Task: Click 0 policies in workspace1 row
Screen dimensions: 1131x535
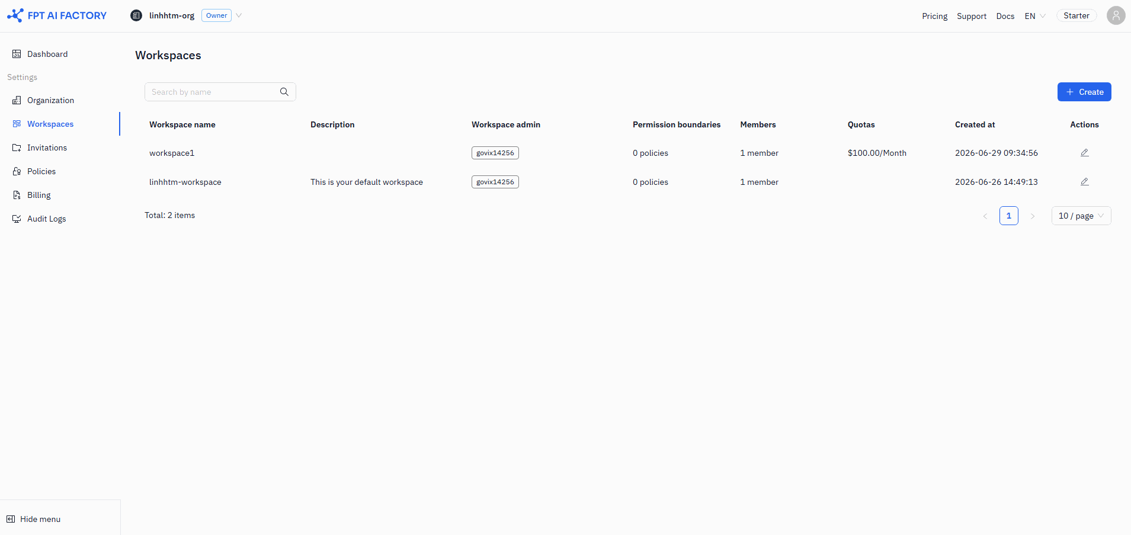Action: pyautogui.click(x=651, y=153)
